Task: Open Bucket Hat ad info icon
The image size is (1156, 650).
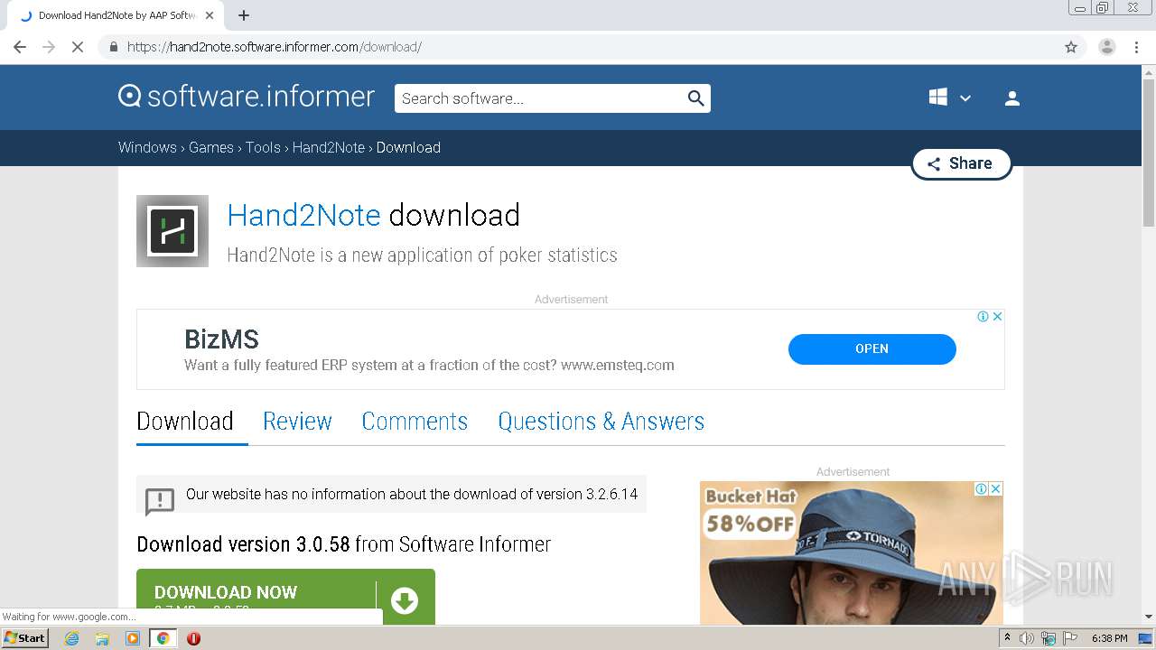Action: tap(981, 488)
